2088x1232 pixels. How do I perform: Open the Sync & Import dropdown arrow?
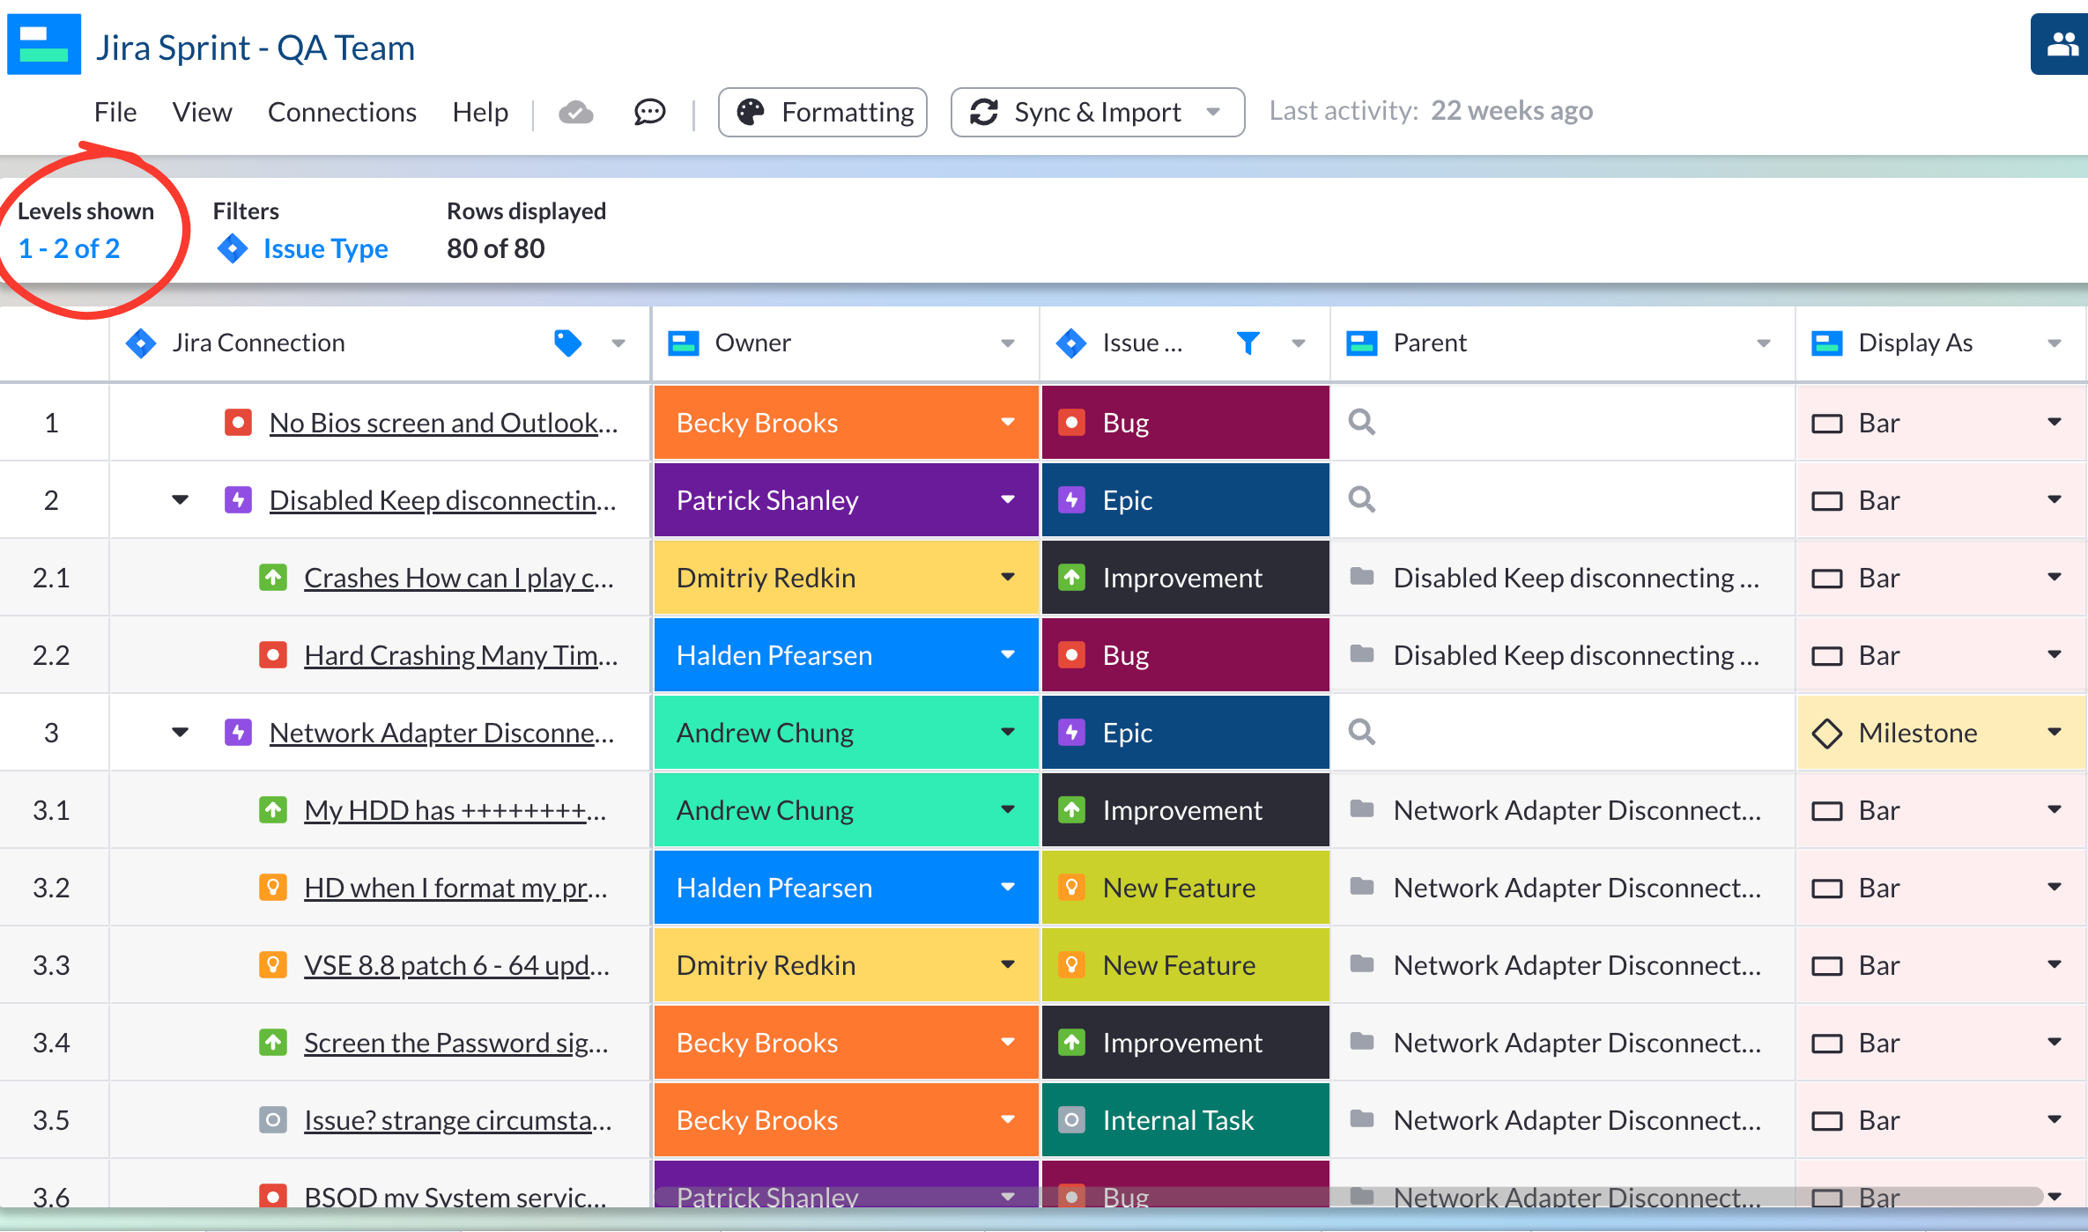1213,112
